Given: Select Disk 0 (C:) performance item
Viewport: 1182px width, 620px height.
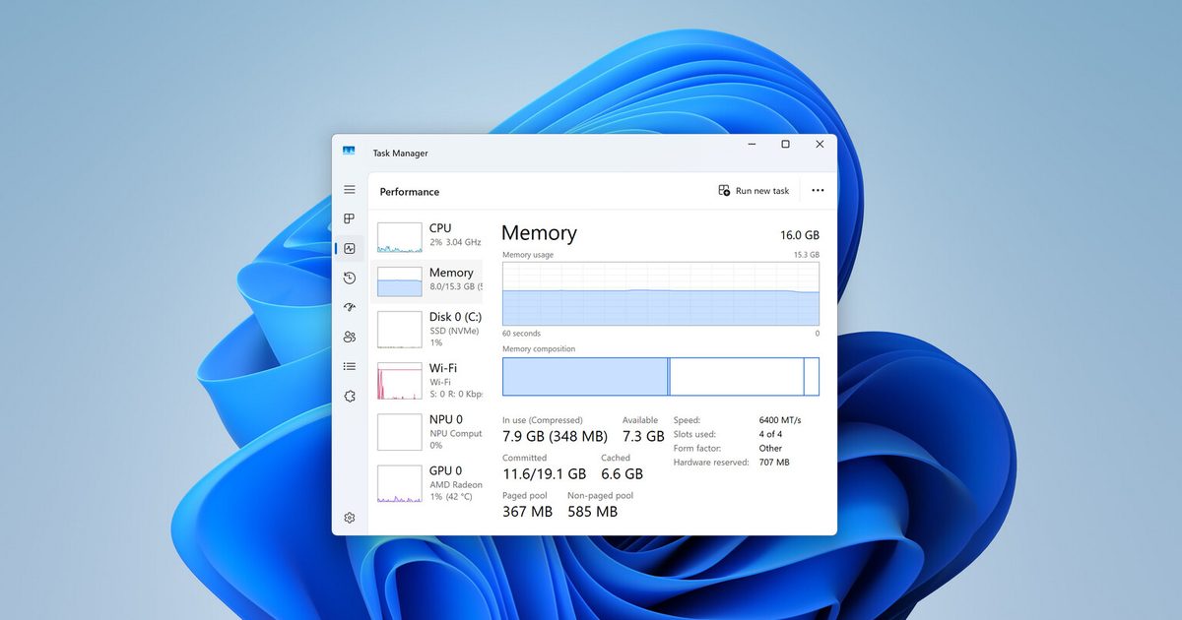Looking at the screenshot, I should tap(429, 330).
